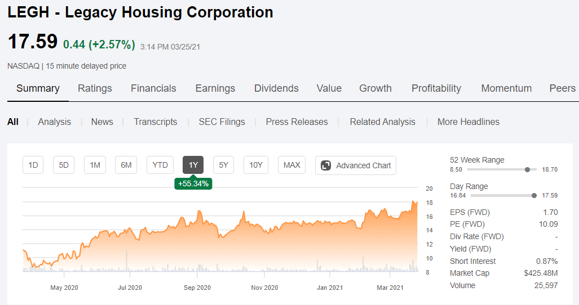Image resolution: width=579 pixels, height=305 pixels.
Task: Click the 0.44 (+2.57%) price change
Action: point(99,44)
